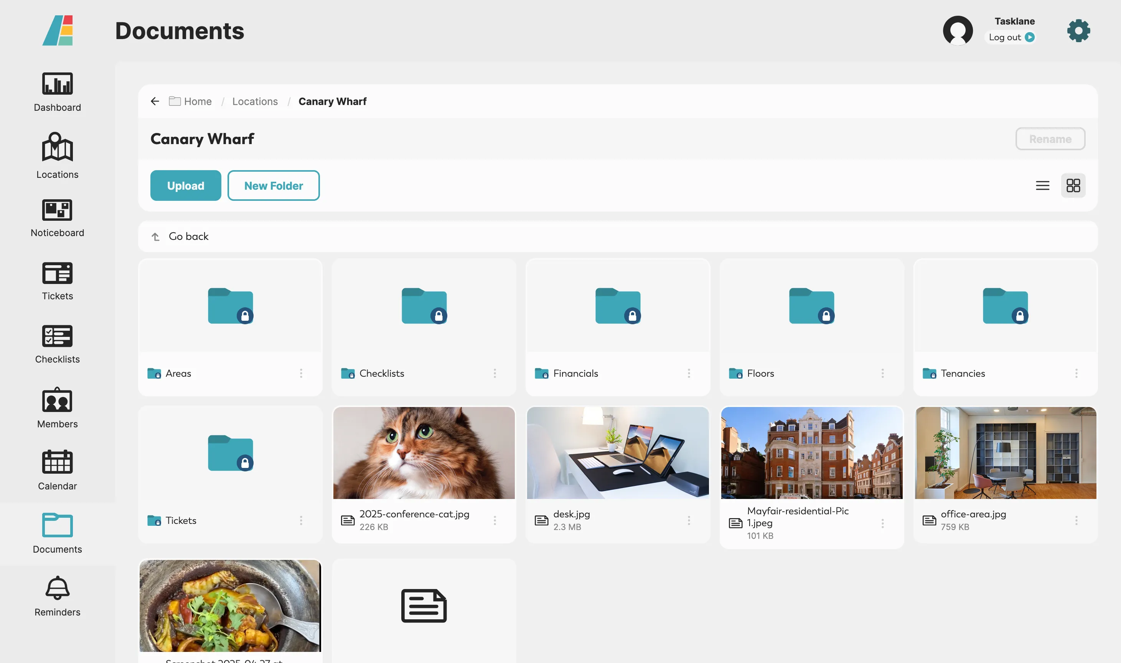This screenshot has height=663, width=1121.
Task: Switch to list view
Action: tap(1042, 185)
